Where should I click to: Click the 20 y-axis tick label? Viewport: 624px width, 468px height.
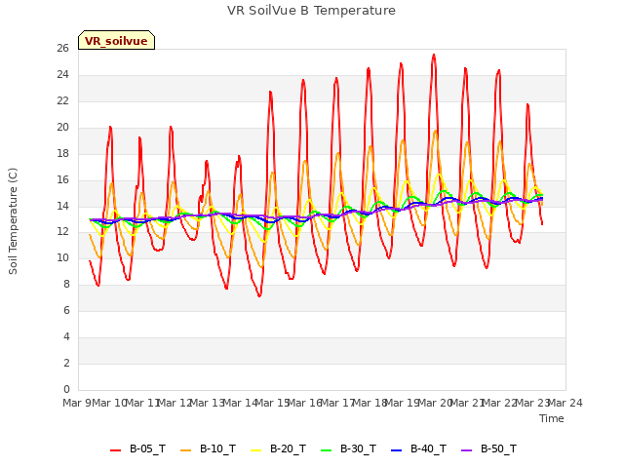click(x=62, y=128)
